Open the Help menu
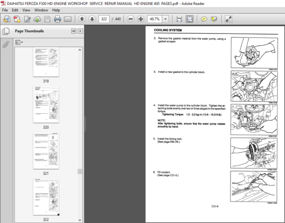 coord(56,10)
